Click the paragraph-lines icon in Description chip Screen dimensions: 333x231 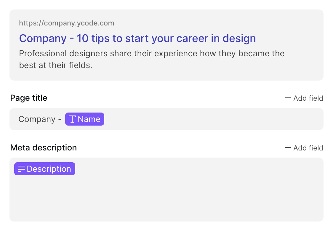tap(21, 169)
